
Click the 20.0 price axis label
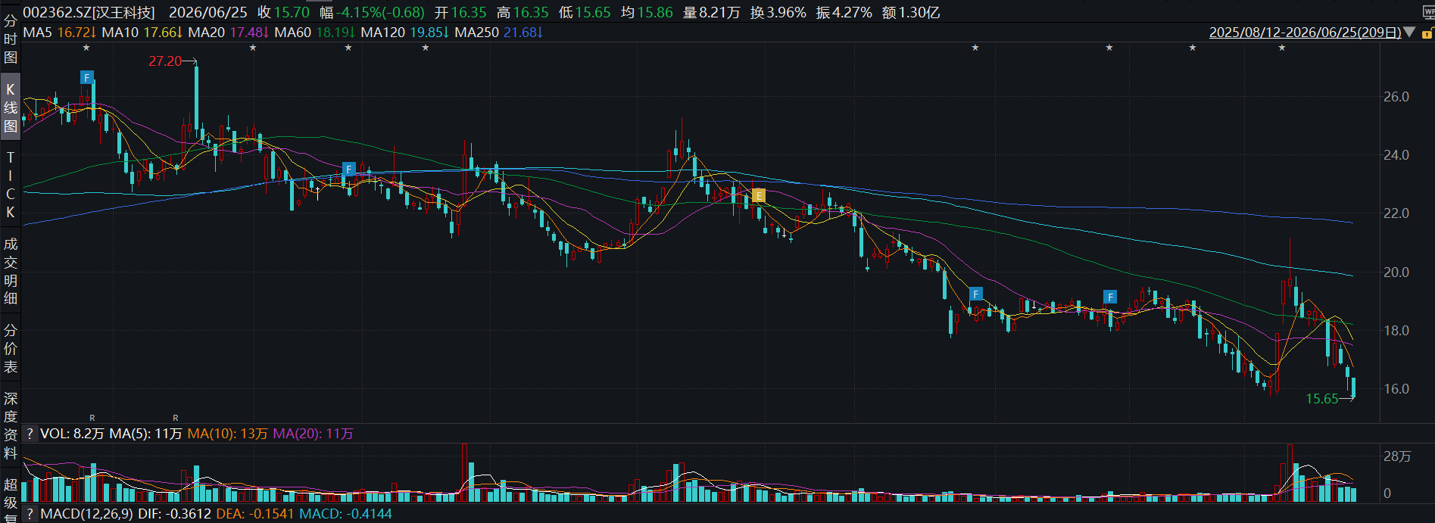coord(1396,272)
